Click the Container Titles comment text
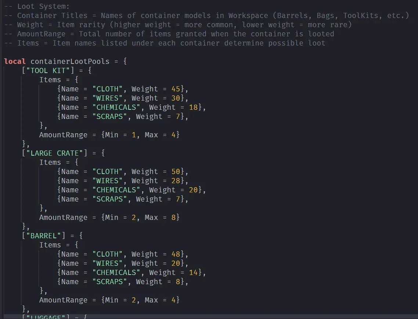418x319 pixels. [55, 15]
